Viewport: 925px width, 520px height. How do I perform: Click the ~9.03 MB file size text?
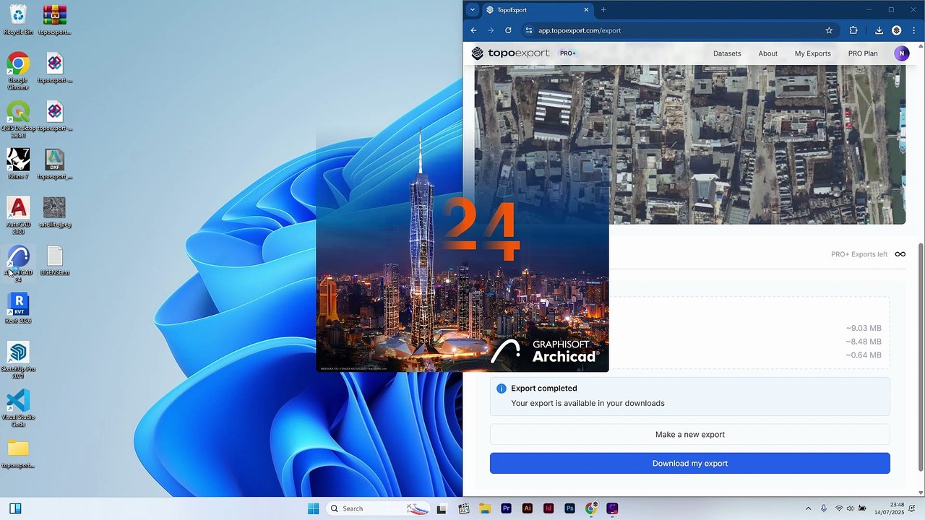pyautogui.click(x=864, y=328)
